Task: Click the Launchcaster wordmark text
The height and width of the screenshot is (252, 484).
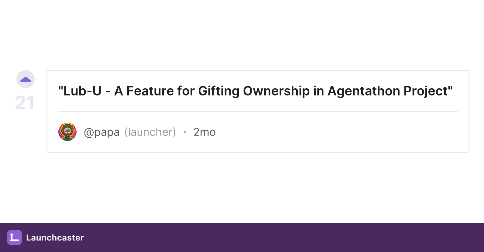Action: (x=55, y=237)
